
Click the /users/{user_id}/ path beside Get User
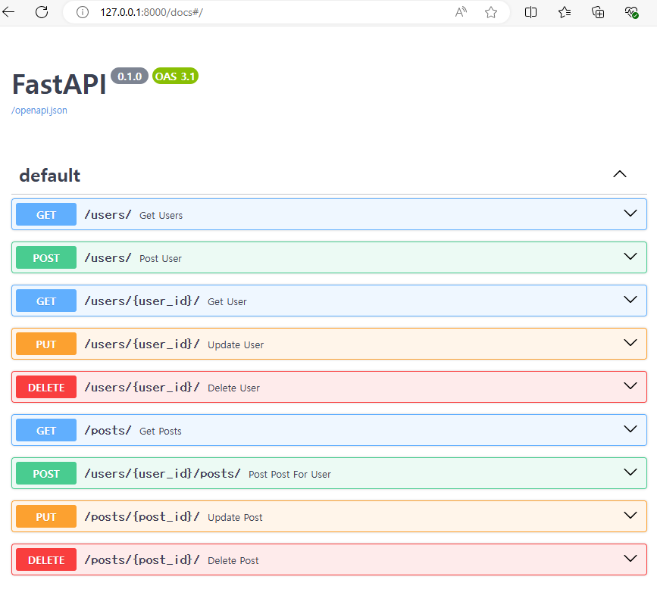point(142,301)
